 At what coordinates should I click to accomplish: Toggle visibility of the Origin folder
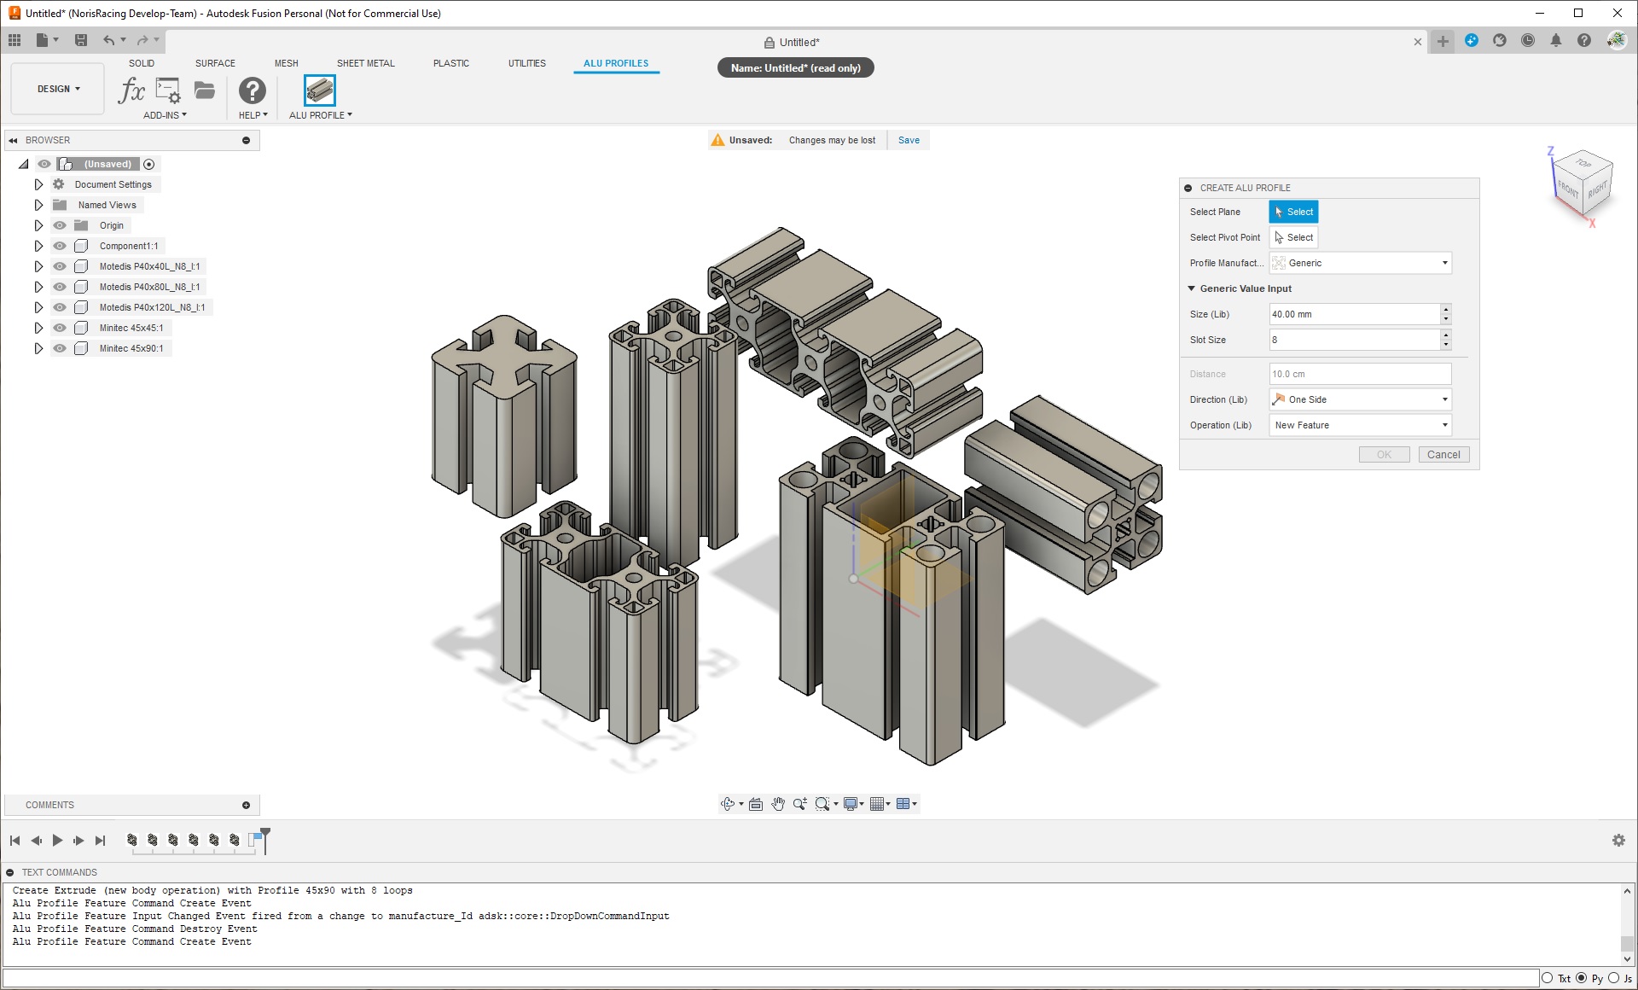[x=60, y=225]
